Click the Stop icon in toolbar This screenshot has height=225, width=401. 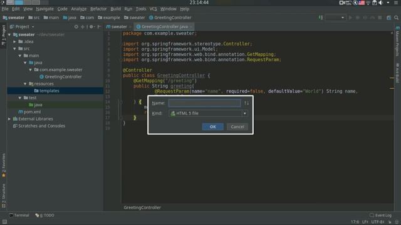(380, 17)
